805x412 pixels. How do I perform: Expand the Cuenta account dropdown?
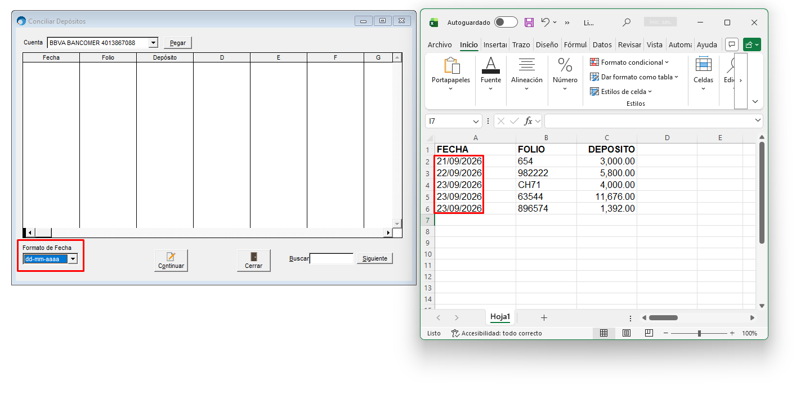pyautogui.click(x=153, y=43)
